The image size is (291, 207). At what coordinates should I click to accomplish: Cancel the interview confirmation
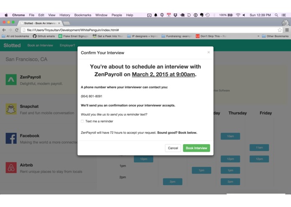173,148
